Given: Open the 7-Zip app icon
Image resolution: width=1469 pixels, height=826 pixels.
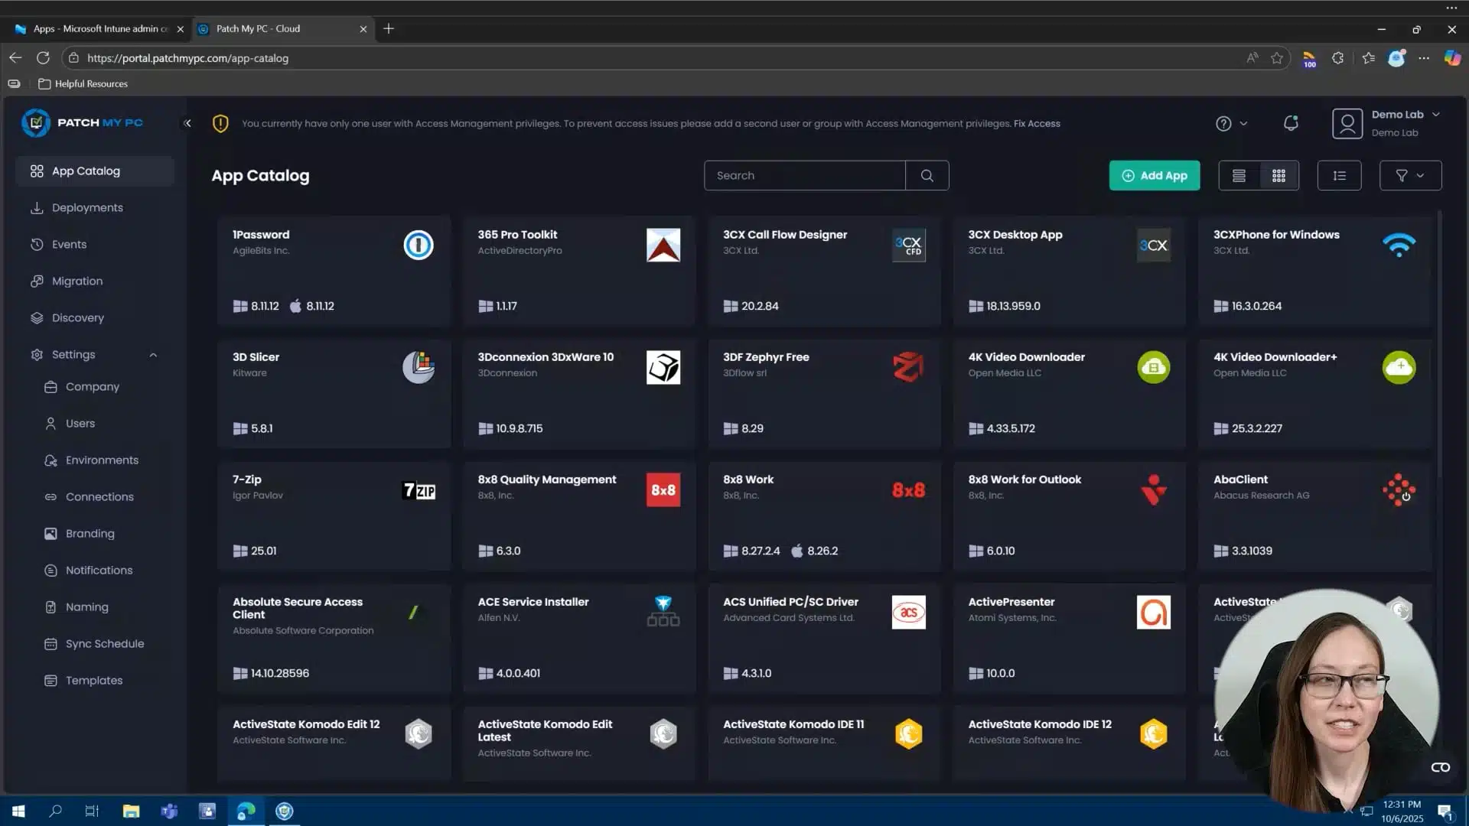Looking at the screenshot, I should click(x=419, y=490).
